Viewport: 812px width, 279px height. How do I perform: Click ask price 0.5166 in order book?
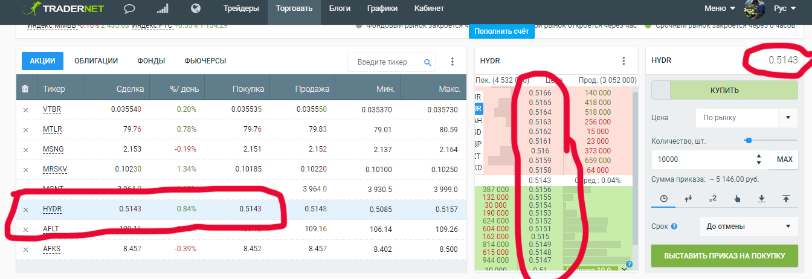540,93
